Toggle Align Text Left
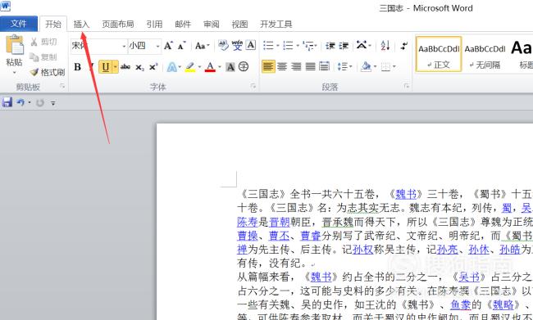The image size is (533, 320). [x=268, y=66]
